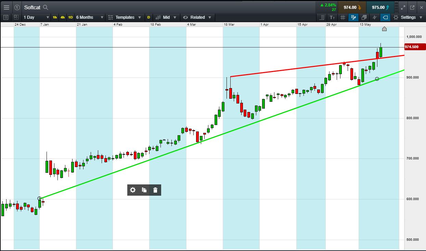Click the 975.00 buy price button
This screenshot has height=251, width=426.
coord(380,7)
